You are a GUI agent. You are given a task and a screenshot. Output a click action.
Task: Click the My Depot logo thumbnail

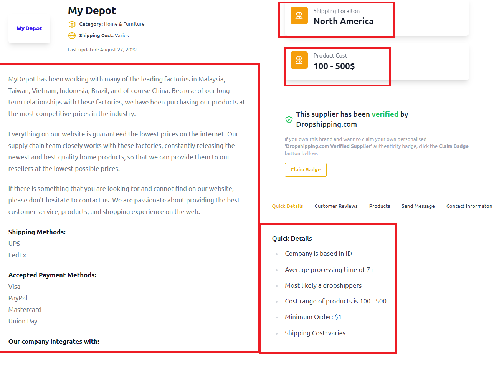pyautogui.click(x=29, y=28)
